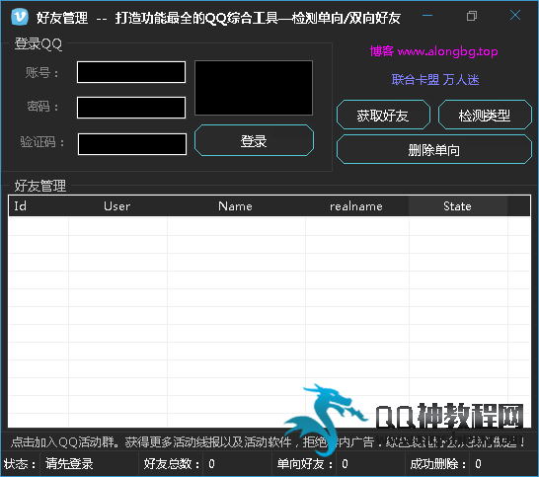Open the blog link www.alongbg.top
The image size is (539, 477).
coord(433,51)
